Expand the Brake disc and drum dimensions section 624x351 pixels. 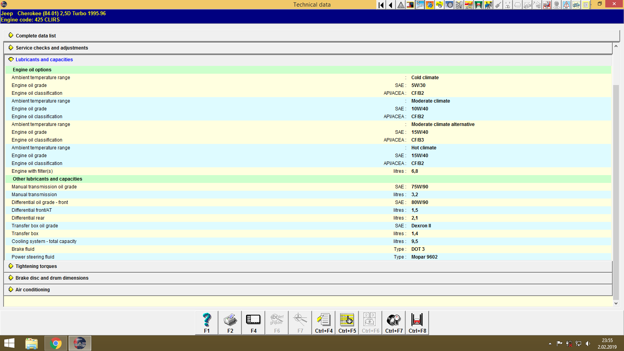pos(51,278)
